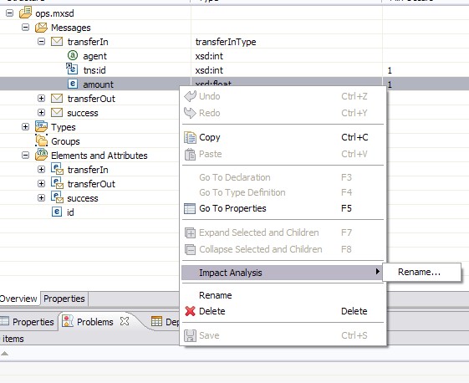Collapse the ops.mxsd root node
This screenshot has width=469, height=383.
(x=9, y=13)
